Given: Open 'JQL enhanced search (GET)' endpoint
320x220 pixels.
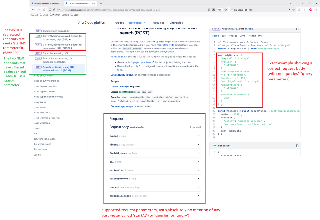Looking at the screenshot, I should coord(58,60).
